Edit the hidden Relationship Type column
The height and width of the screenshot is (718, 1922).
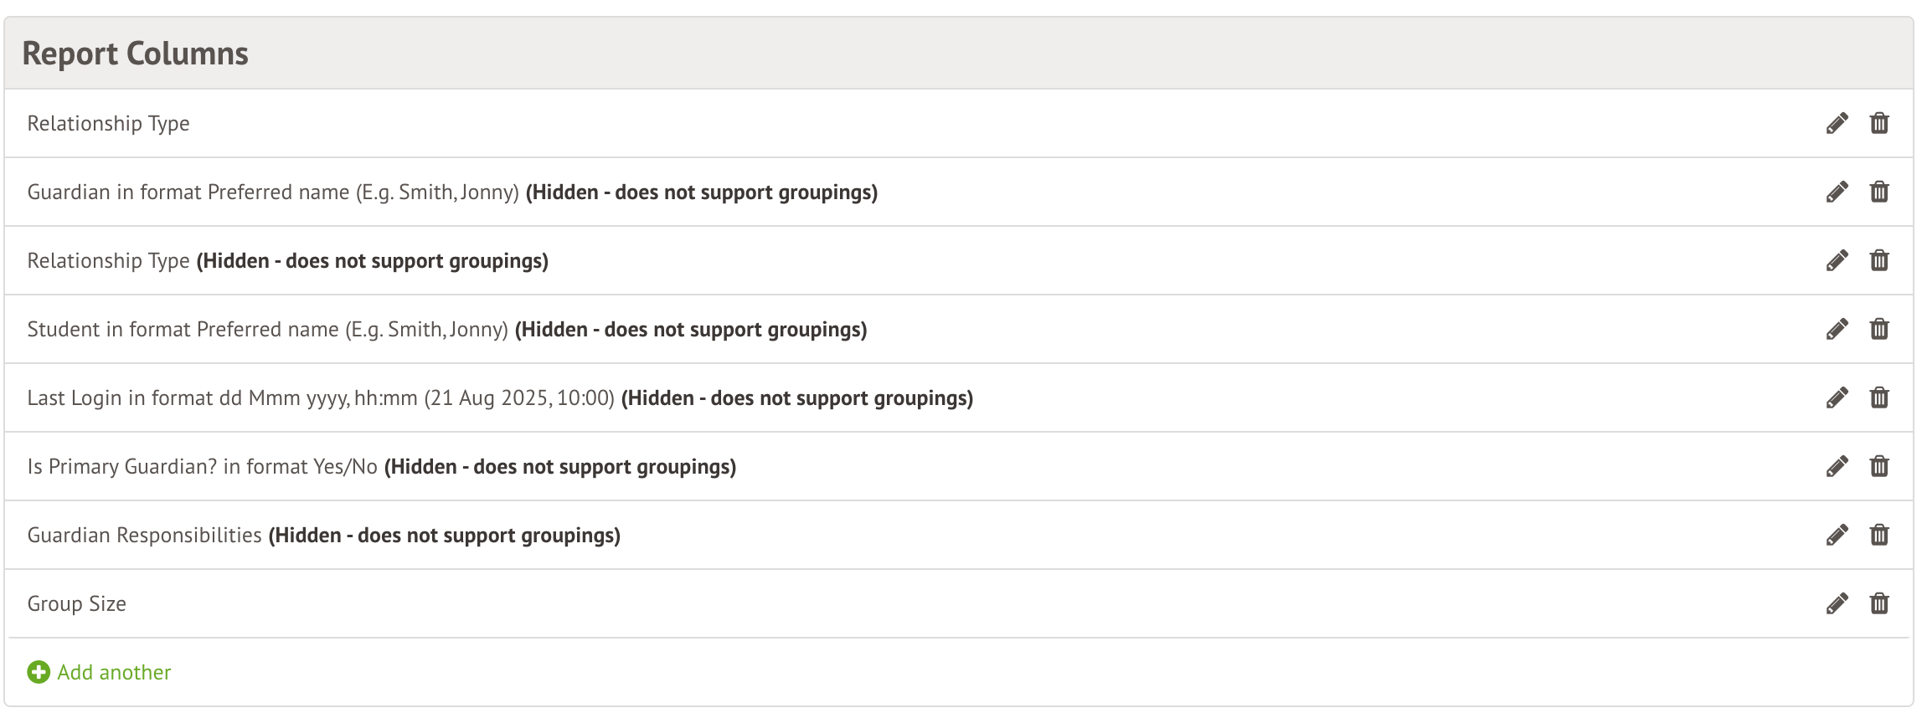[1837, 261]
